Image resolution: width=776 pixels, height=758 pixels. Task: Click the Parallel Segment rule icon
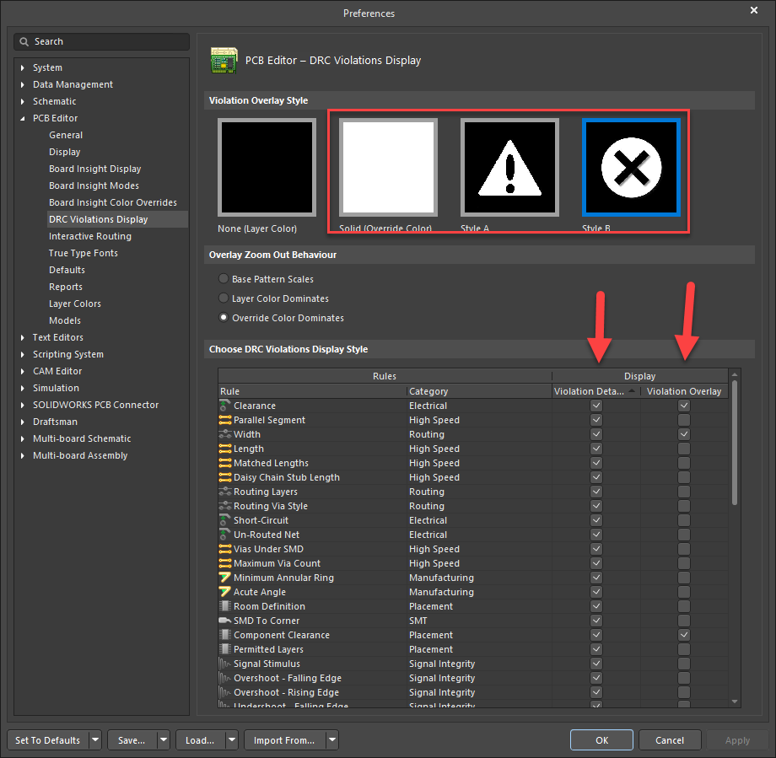point(225,420)
